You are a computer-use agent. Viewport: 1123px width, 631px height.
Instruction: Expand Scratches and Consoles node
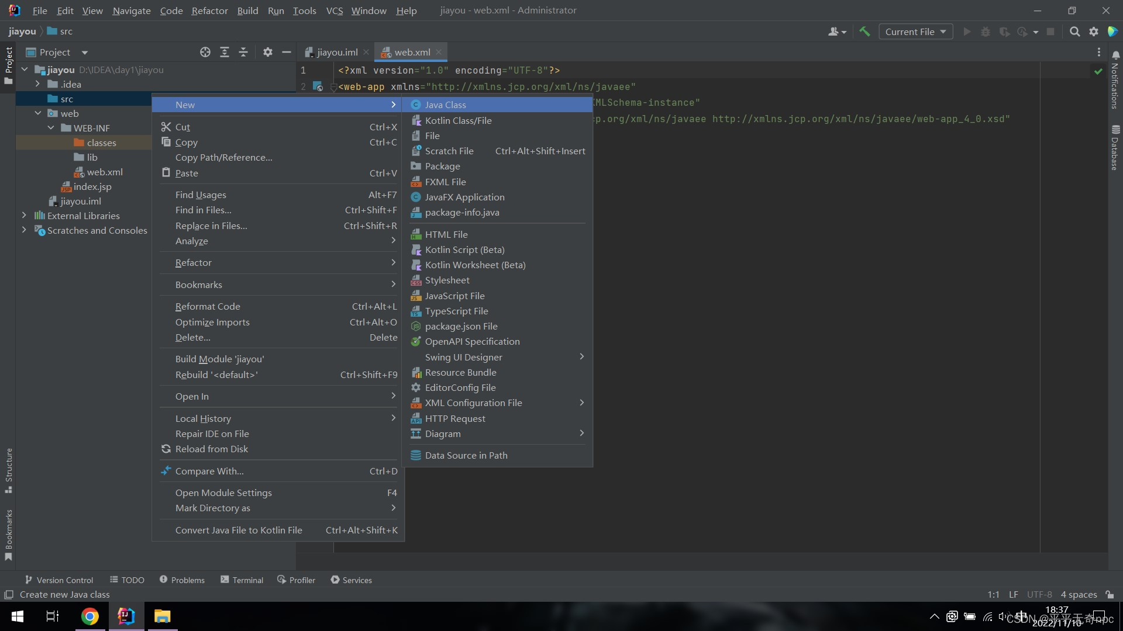[x=24, y=230]
